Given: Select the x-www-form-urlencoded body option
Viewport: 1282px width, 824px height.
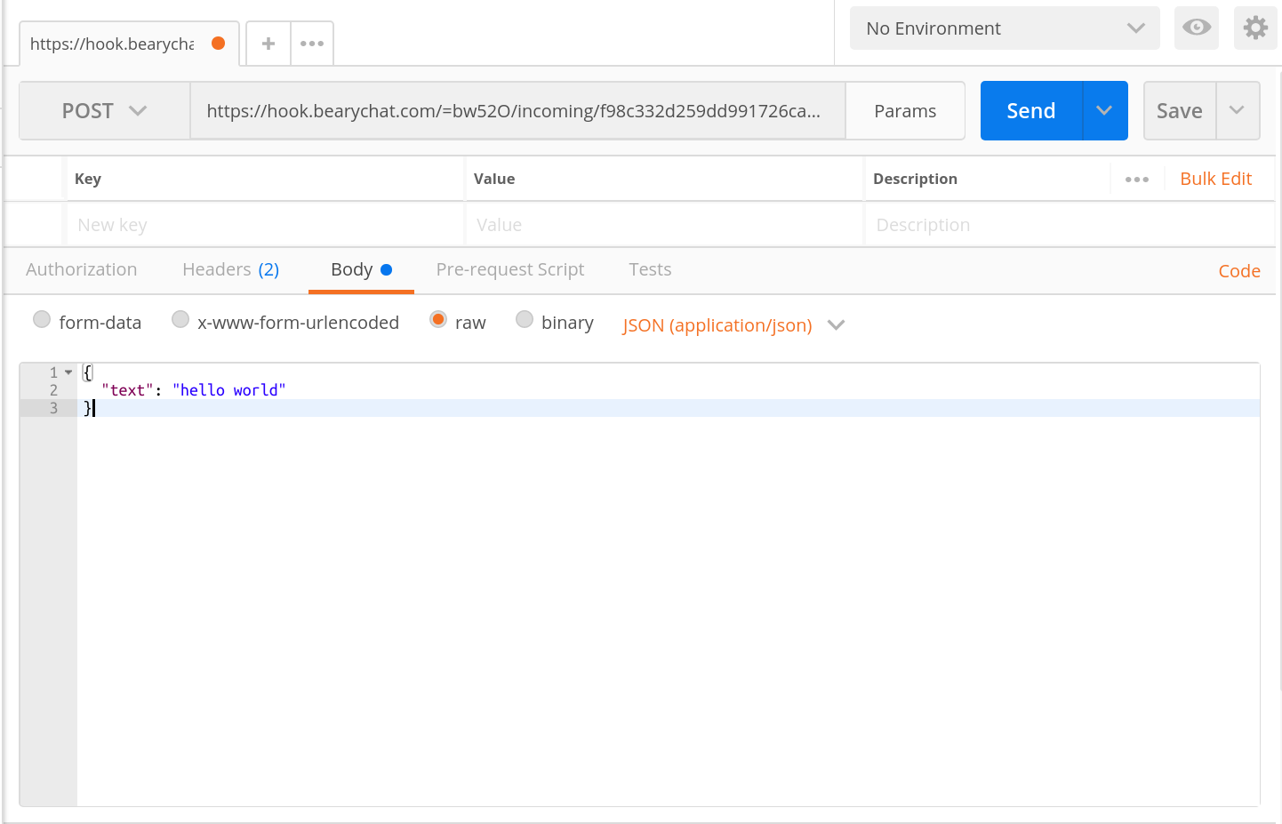Looking at the screenshot, I should tap(180, 319).
